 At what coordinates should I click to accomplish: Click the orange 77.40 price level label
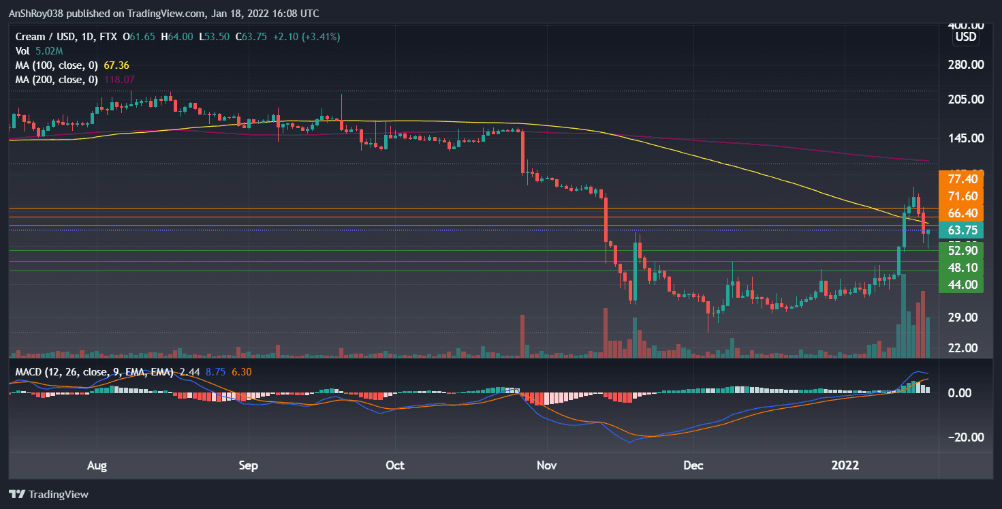click(961, 179)
